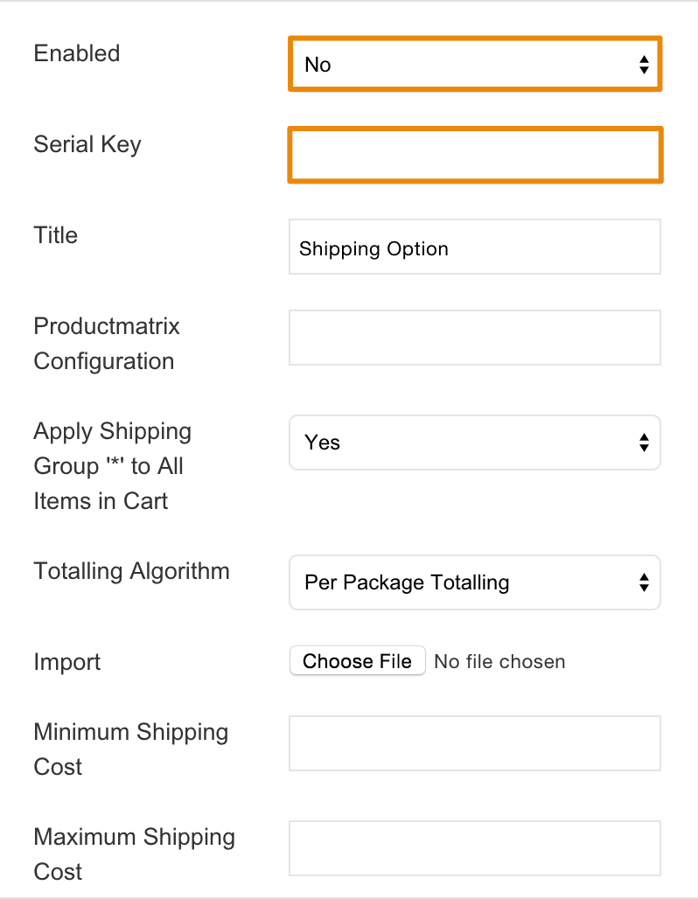
Task: Click the Productmatrix Configuration label
Action: 107,344
